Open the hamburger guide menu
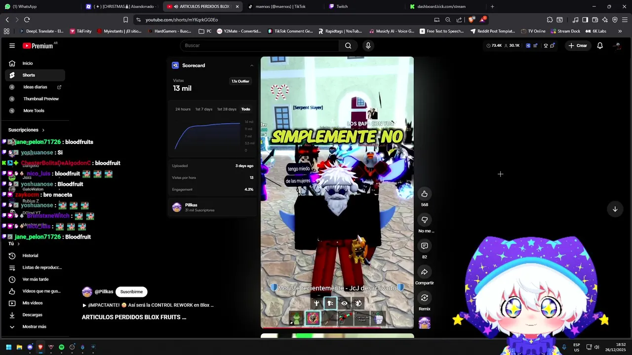 point(12,45)
